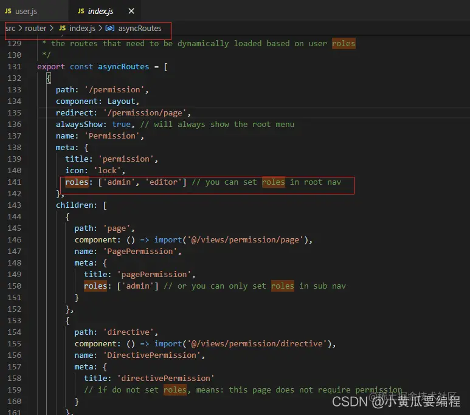Click 'pagePermission' title string
This screenshot has width=470, height=415.
(154, 274)
